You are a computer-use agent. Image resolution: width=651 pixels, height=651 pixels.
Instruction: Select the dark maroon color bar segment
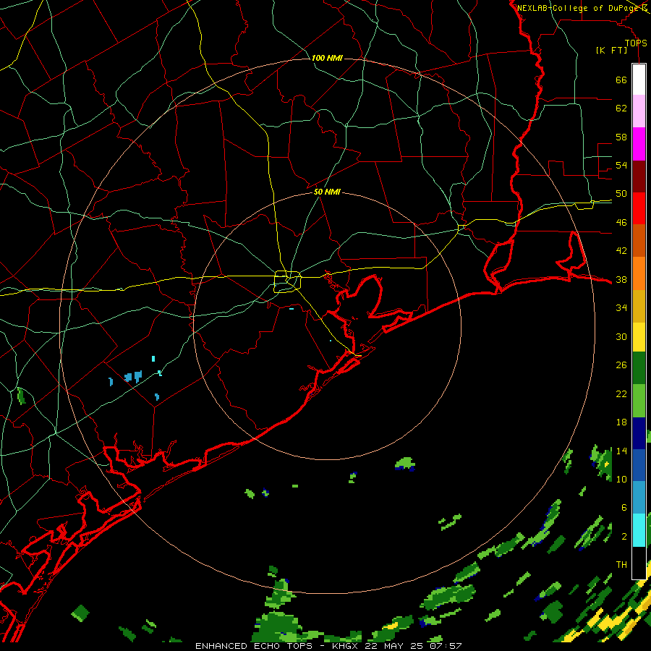pyautogui.click(x=639, y=176)
